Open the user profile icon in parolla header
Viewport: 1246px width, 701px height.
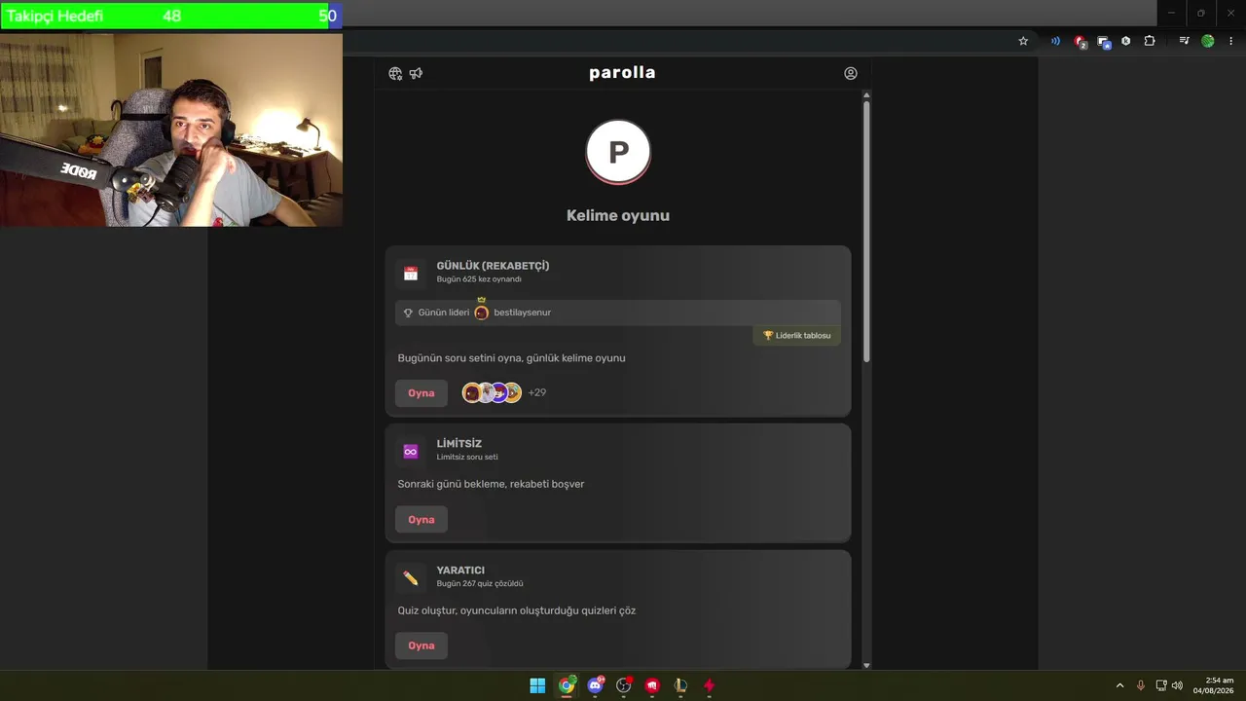pos(851,73)
